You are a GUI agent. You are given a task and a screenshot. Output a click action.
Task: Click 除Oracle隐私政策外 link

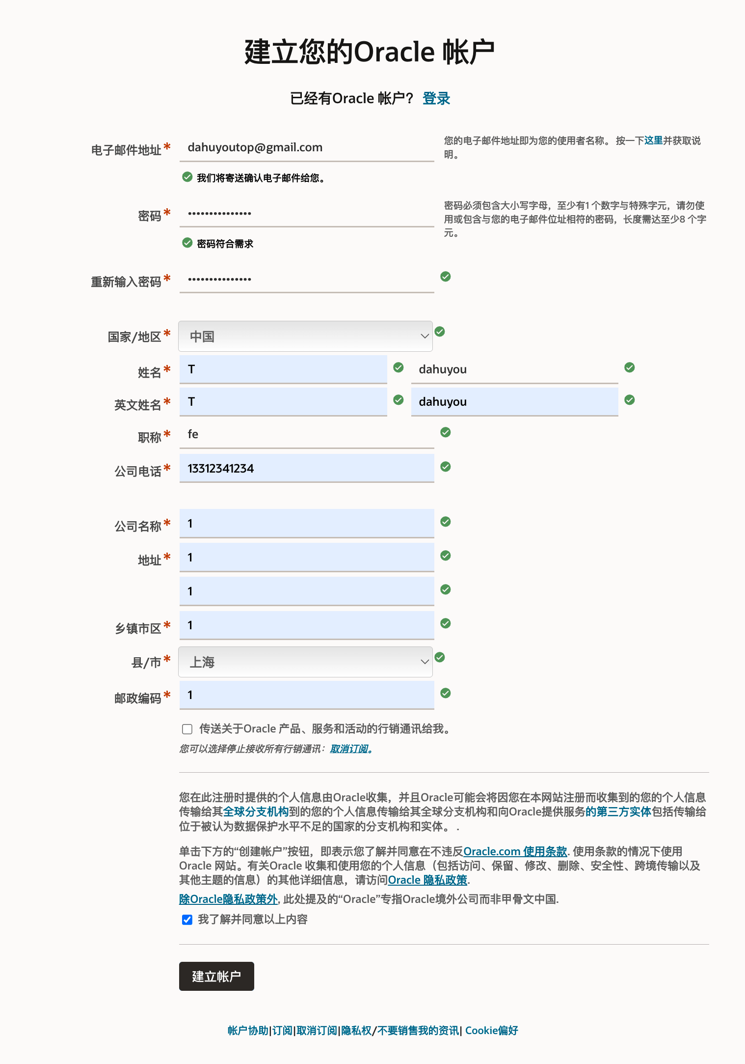[x=229, y=899]
